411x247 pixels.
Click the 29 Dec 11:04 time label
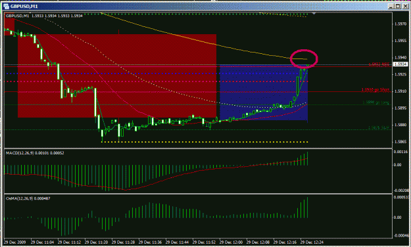(42, 242)
